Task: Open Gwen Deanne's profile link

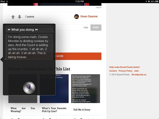Action: click(x=89, y=17)
